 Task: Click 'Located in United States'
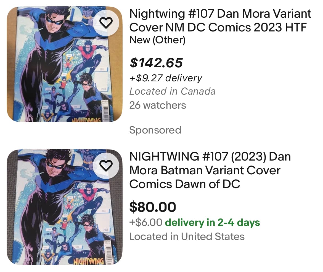pyautogui.click(x=187, y=236)
